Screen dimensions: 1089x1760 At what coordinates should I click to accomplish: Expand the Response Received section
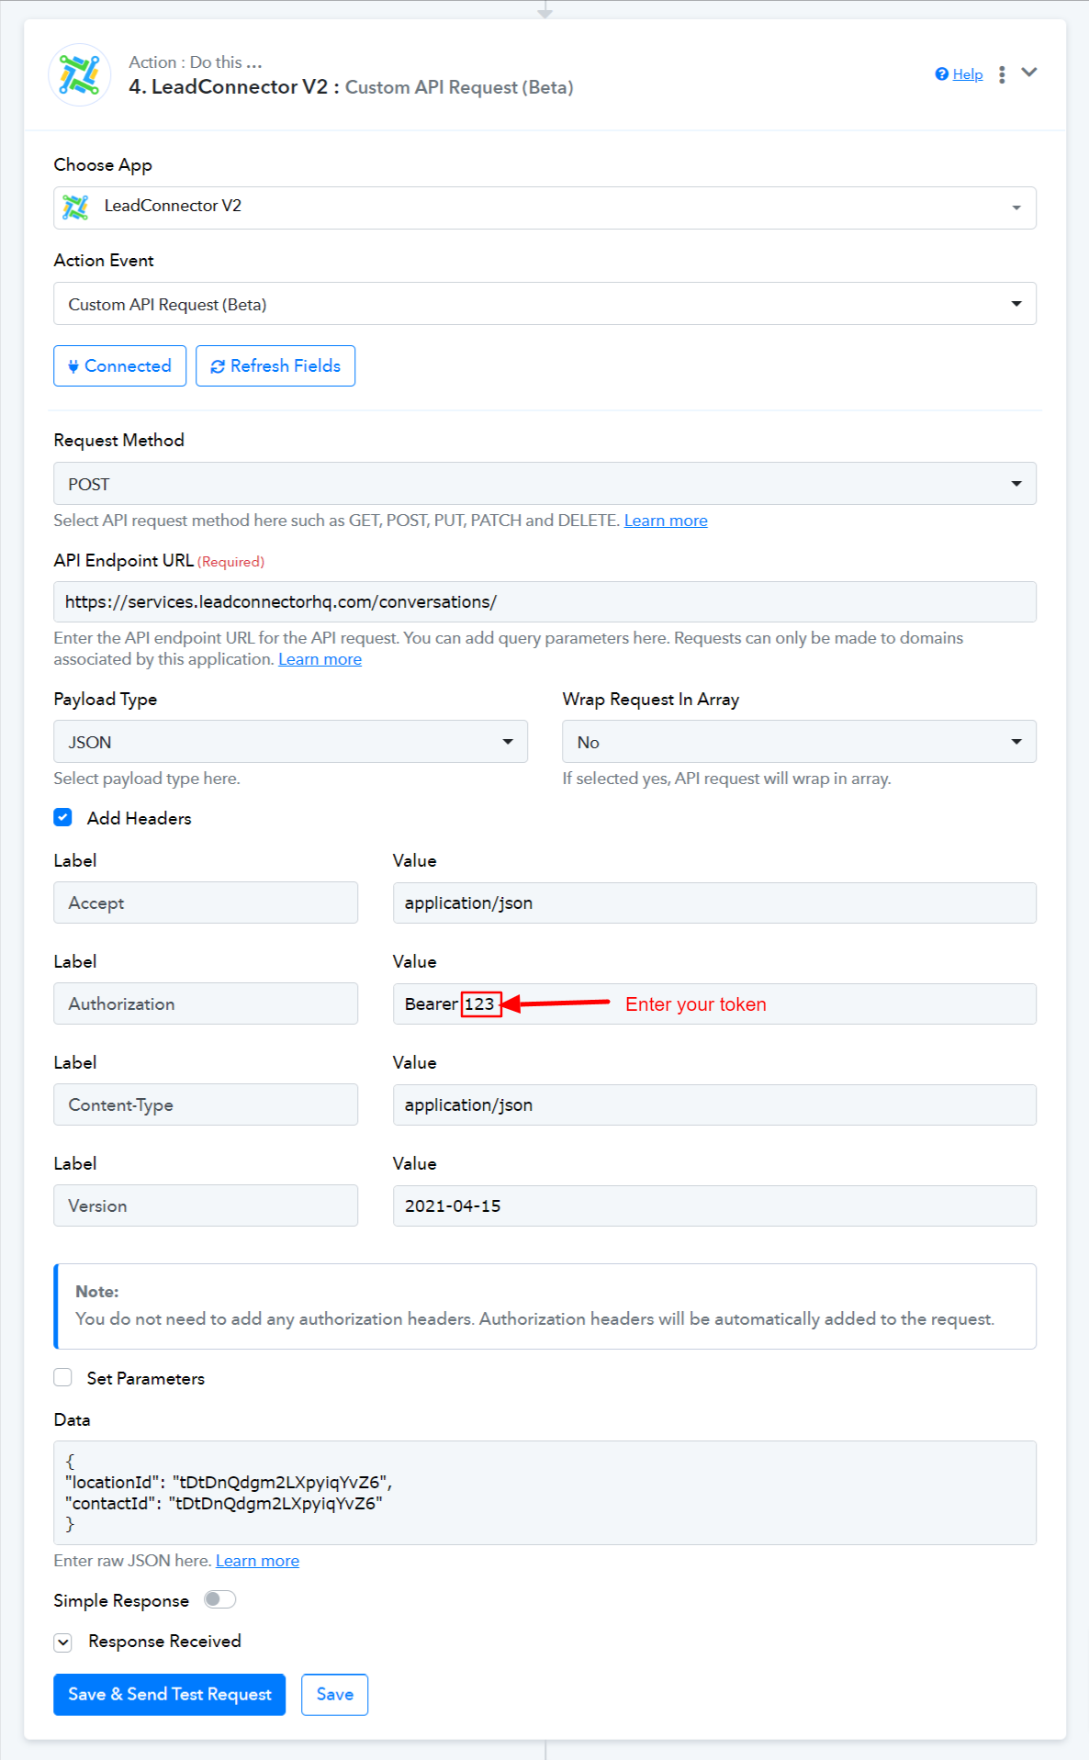coord(63,1642)
